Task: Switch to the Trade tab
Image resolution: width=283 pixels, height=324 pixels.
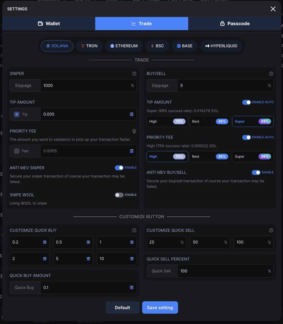Action: pos(141,23)
